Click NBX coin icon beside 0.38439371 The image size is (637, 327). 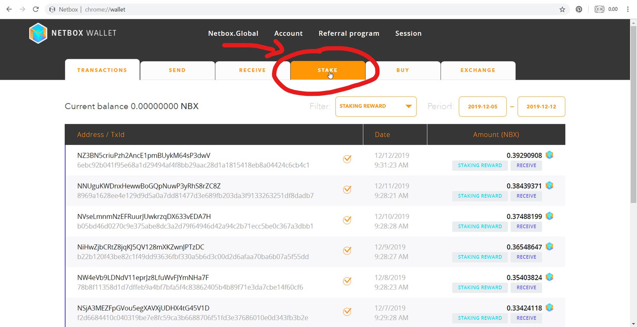pos(549,185)
